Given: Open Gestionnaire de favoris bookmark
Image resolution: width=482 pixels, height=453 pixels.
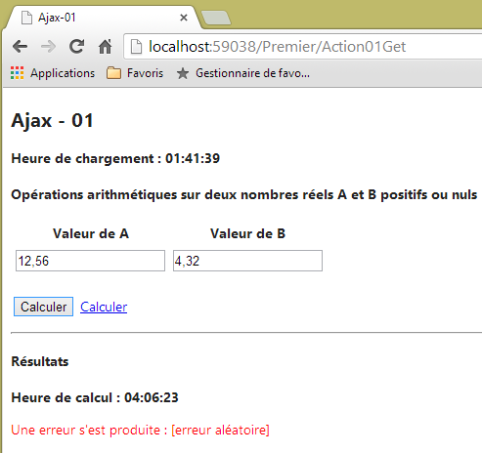Looking at the screenshot, I should (x=243, y=73).
